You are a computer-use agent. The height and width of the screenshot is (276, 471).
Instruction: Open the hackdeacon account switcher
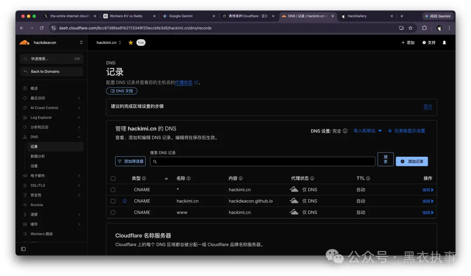tap(51, 43)
